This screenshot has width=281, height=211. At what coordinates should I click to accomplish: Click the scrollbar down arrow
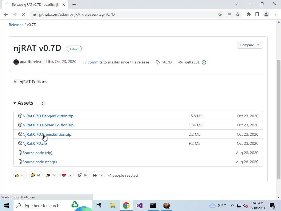coord(279,198)
